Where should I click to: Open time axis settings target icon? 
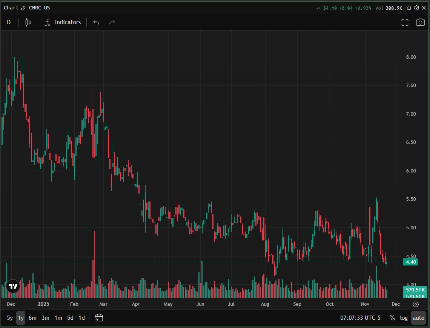click(x=416, y=304)
